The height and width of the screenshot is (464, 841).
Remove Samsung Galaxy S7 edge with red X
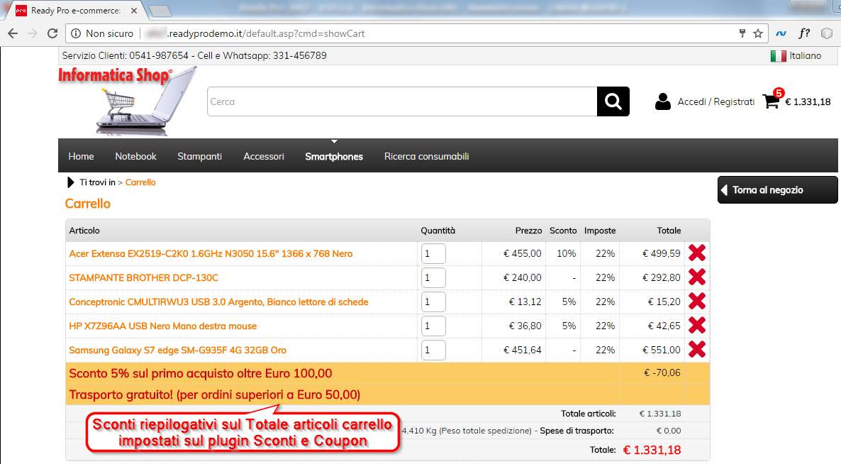pyautogui.click(x=697, y=349)
